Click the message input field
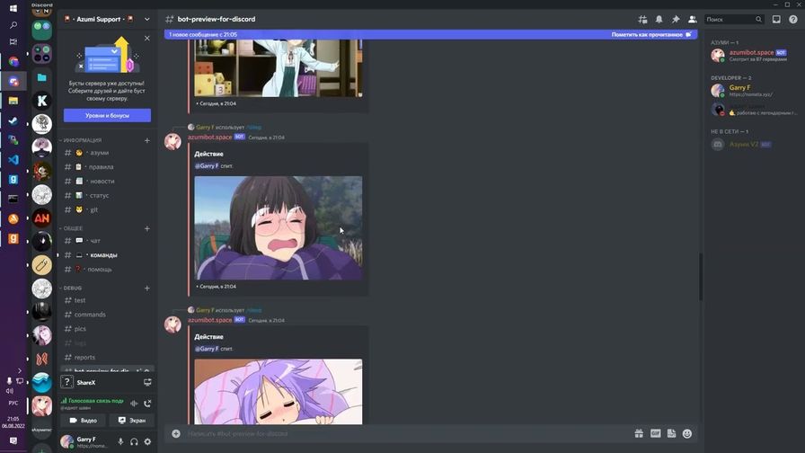The height and width of the screenshot is (453, 805). click(405, 434)
